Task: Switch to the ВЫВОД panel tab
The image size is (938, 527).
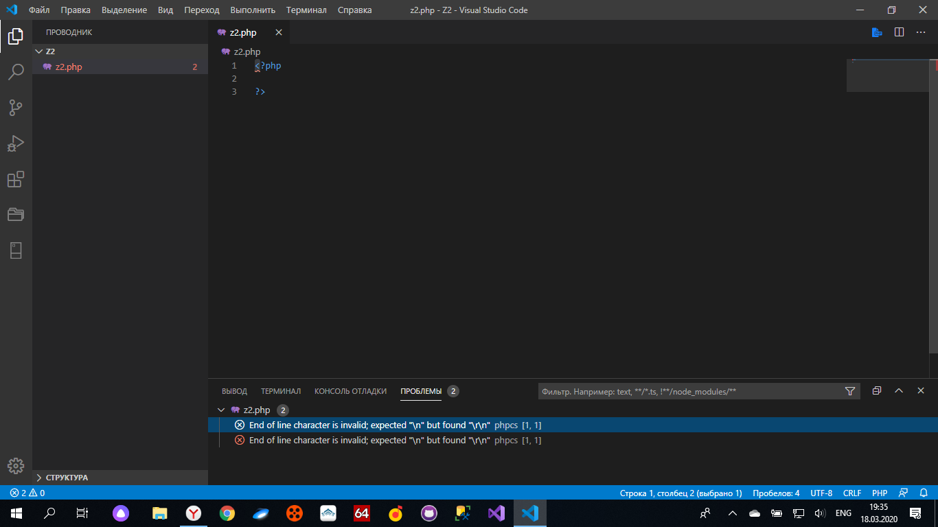Action: pyautogui.click(x=234, y=391)
